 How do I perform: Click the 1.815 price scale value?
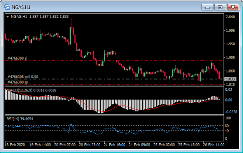pos(230,84)
